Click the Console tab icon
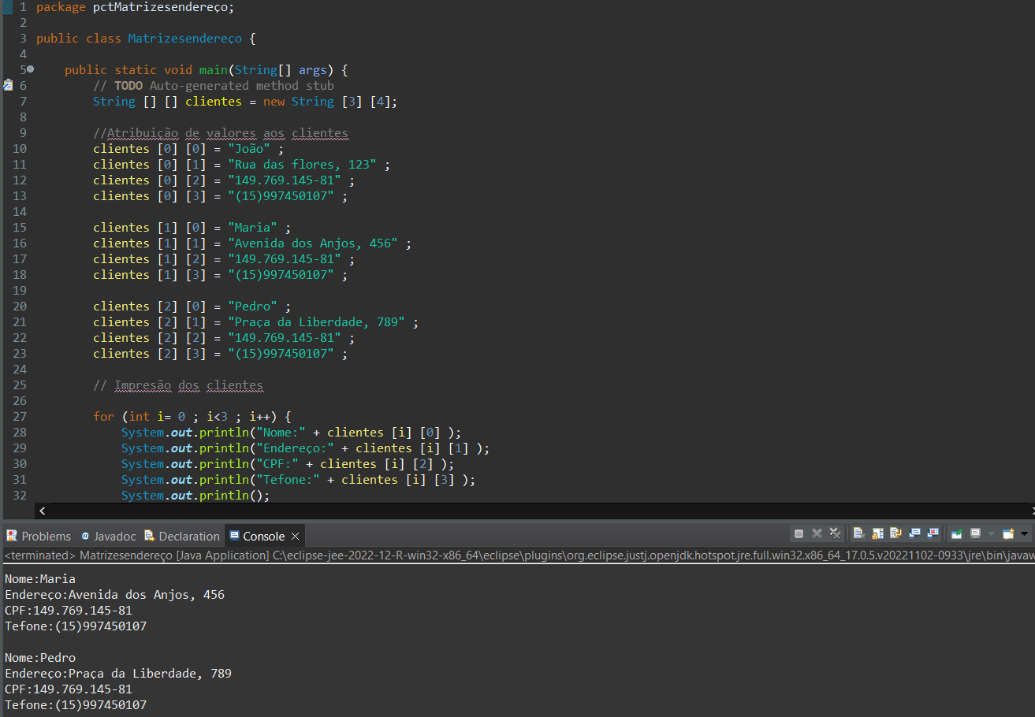1035x717 pixels. [234, 536]
